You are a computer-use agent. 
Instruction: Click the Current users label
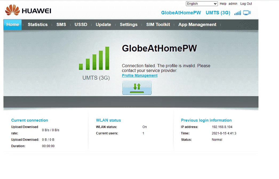[x=107, y=133]
